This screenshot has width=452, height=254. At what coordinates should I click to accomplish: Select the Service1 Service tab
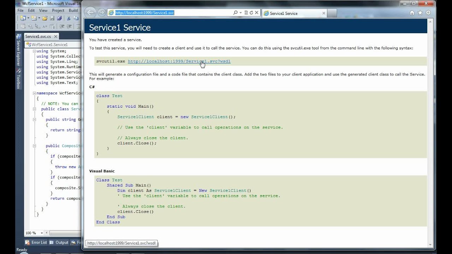(x=294, y=13)
